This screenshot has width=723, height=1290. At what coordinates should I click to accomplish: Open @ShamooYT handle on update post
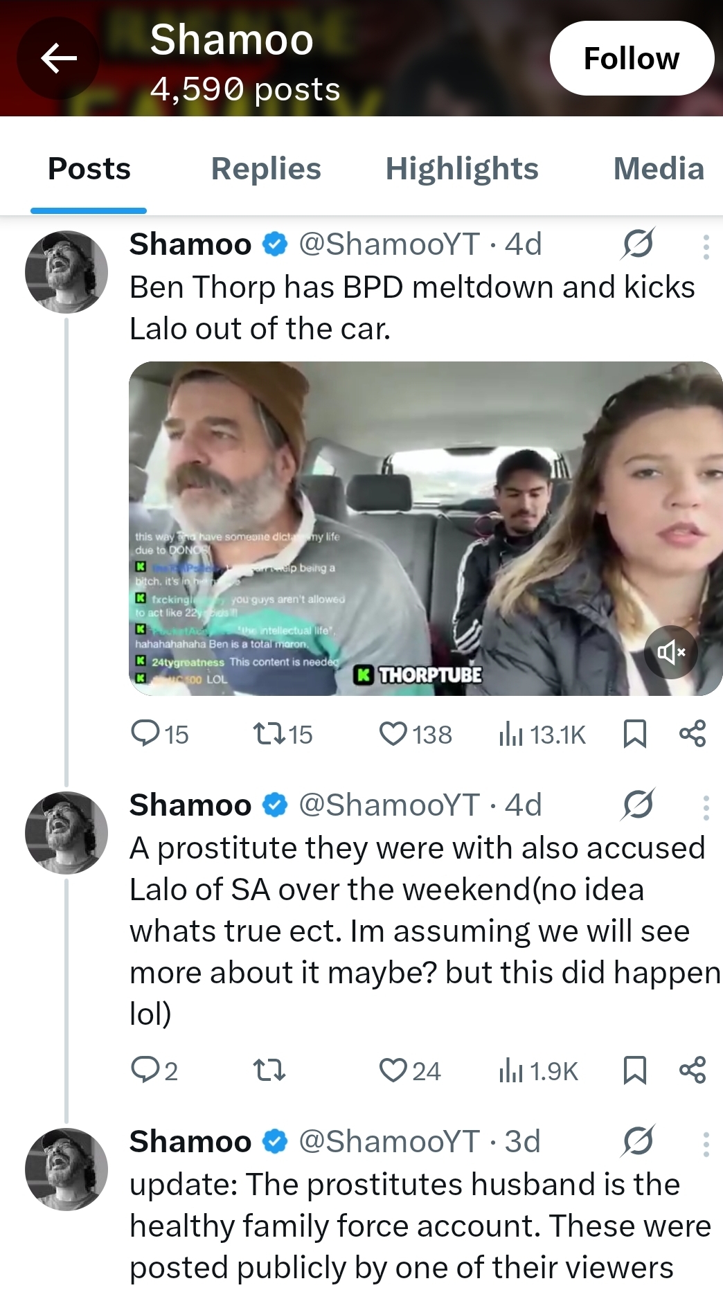[x=389, y=1141]
